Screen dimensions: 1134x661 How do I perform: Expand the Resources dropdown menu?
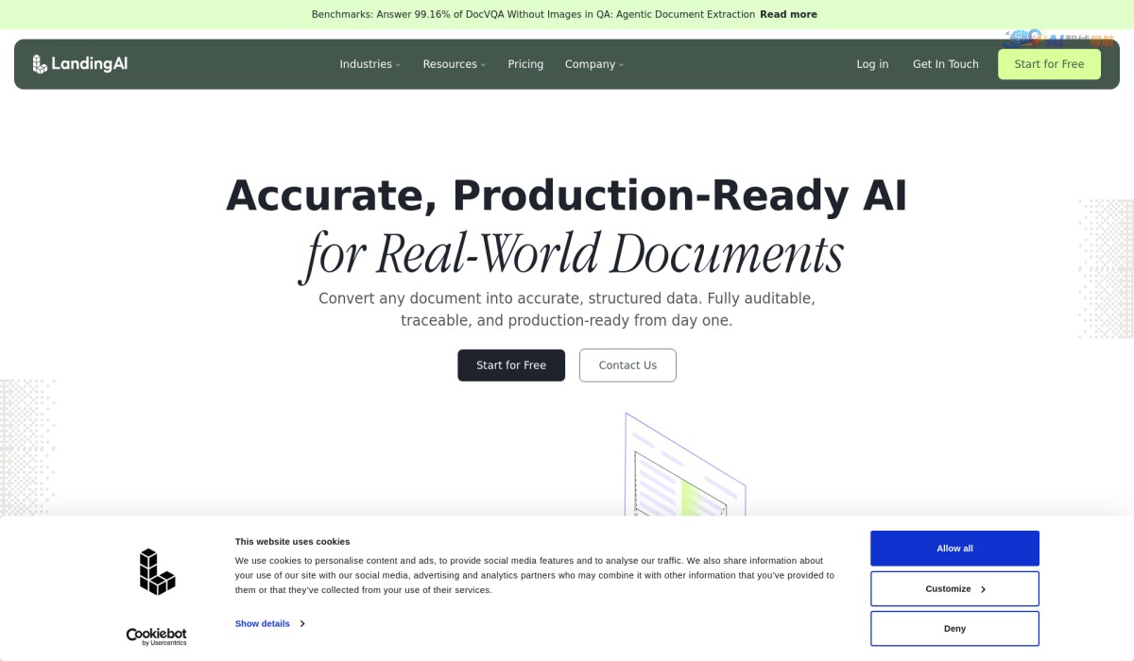454,64
